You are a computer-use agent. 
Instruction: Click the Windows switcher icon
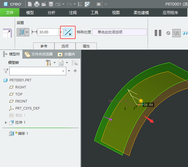click(x=87, y=4)
